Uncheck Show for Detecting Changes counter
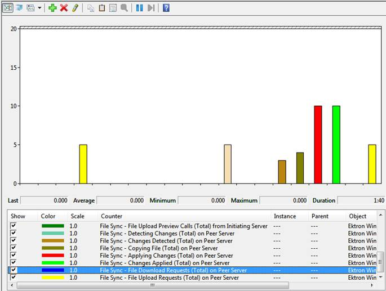Screen dimensions: 386x291 (x=13, y=233)
